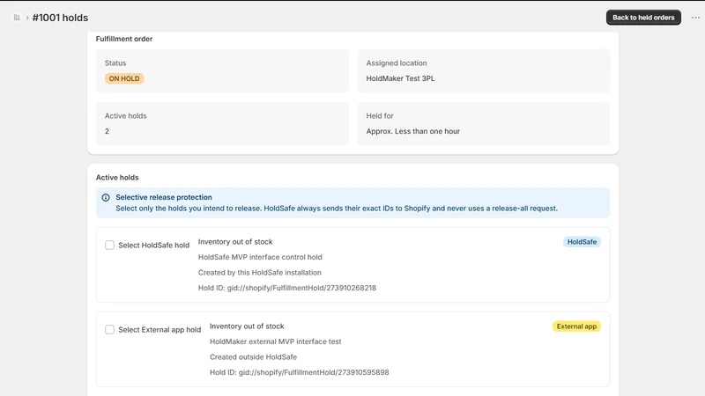The height and width of the screenshot is (396, 705).
Task: Click the Hold ID ending in 273910268218
Action: [287, 288]
